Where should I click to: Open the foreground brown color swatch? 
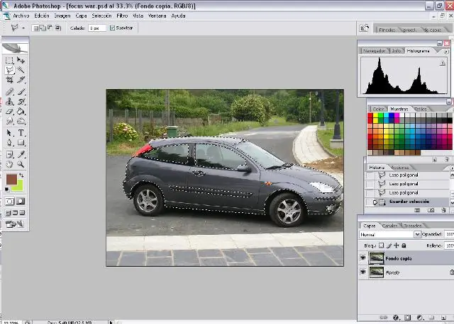tap(11, 179)
